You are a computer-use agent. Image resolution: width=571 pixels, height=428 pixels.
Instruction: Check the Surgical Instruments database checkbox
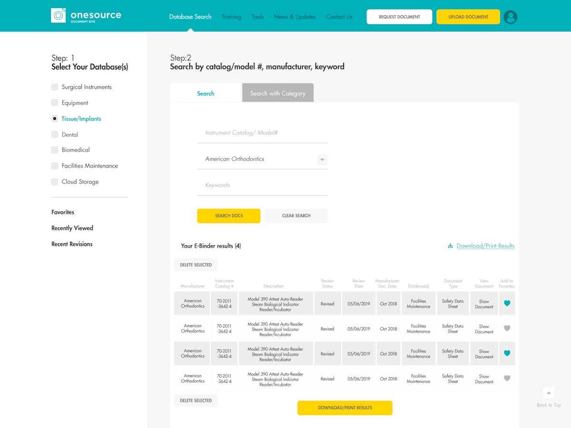54,87
